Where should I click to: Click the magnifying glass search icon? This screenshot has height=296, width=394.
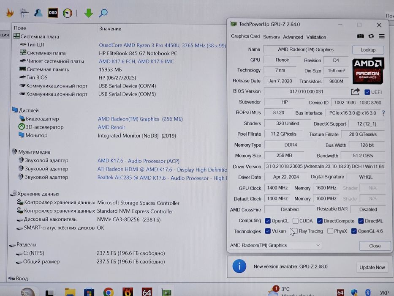click(103, 13)
